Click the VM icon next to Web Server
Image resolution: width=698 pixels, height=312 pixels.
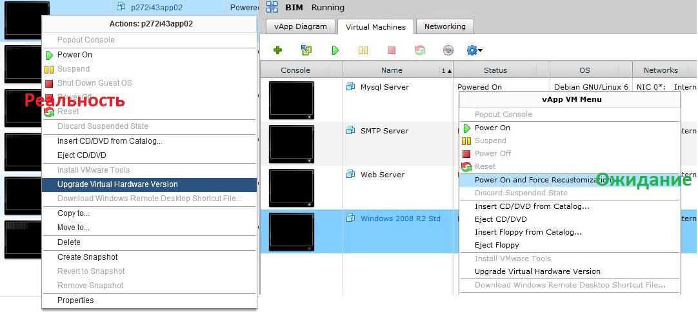(351, 174)
